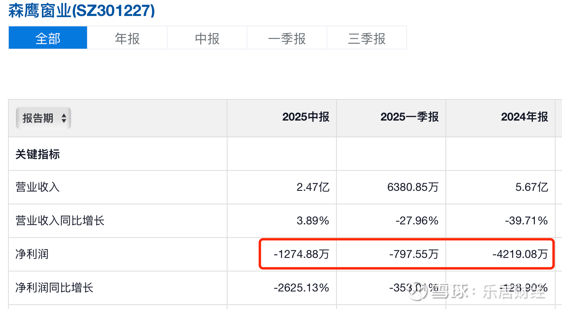Select the 全部 tab
The height and width of the screenshot is (309, 562).
(x=48, y=38)
